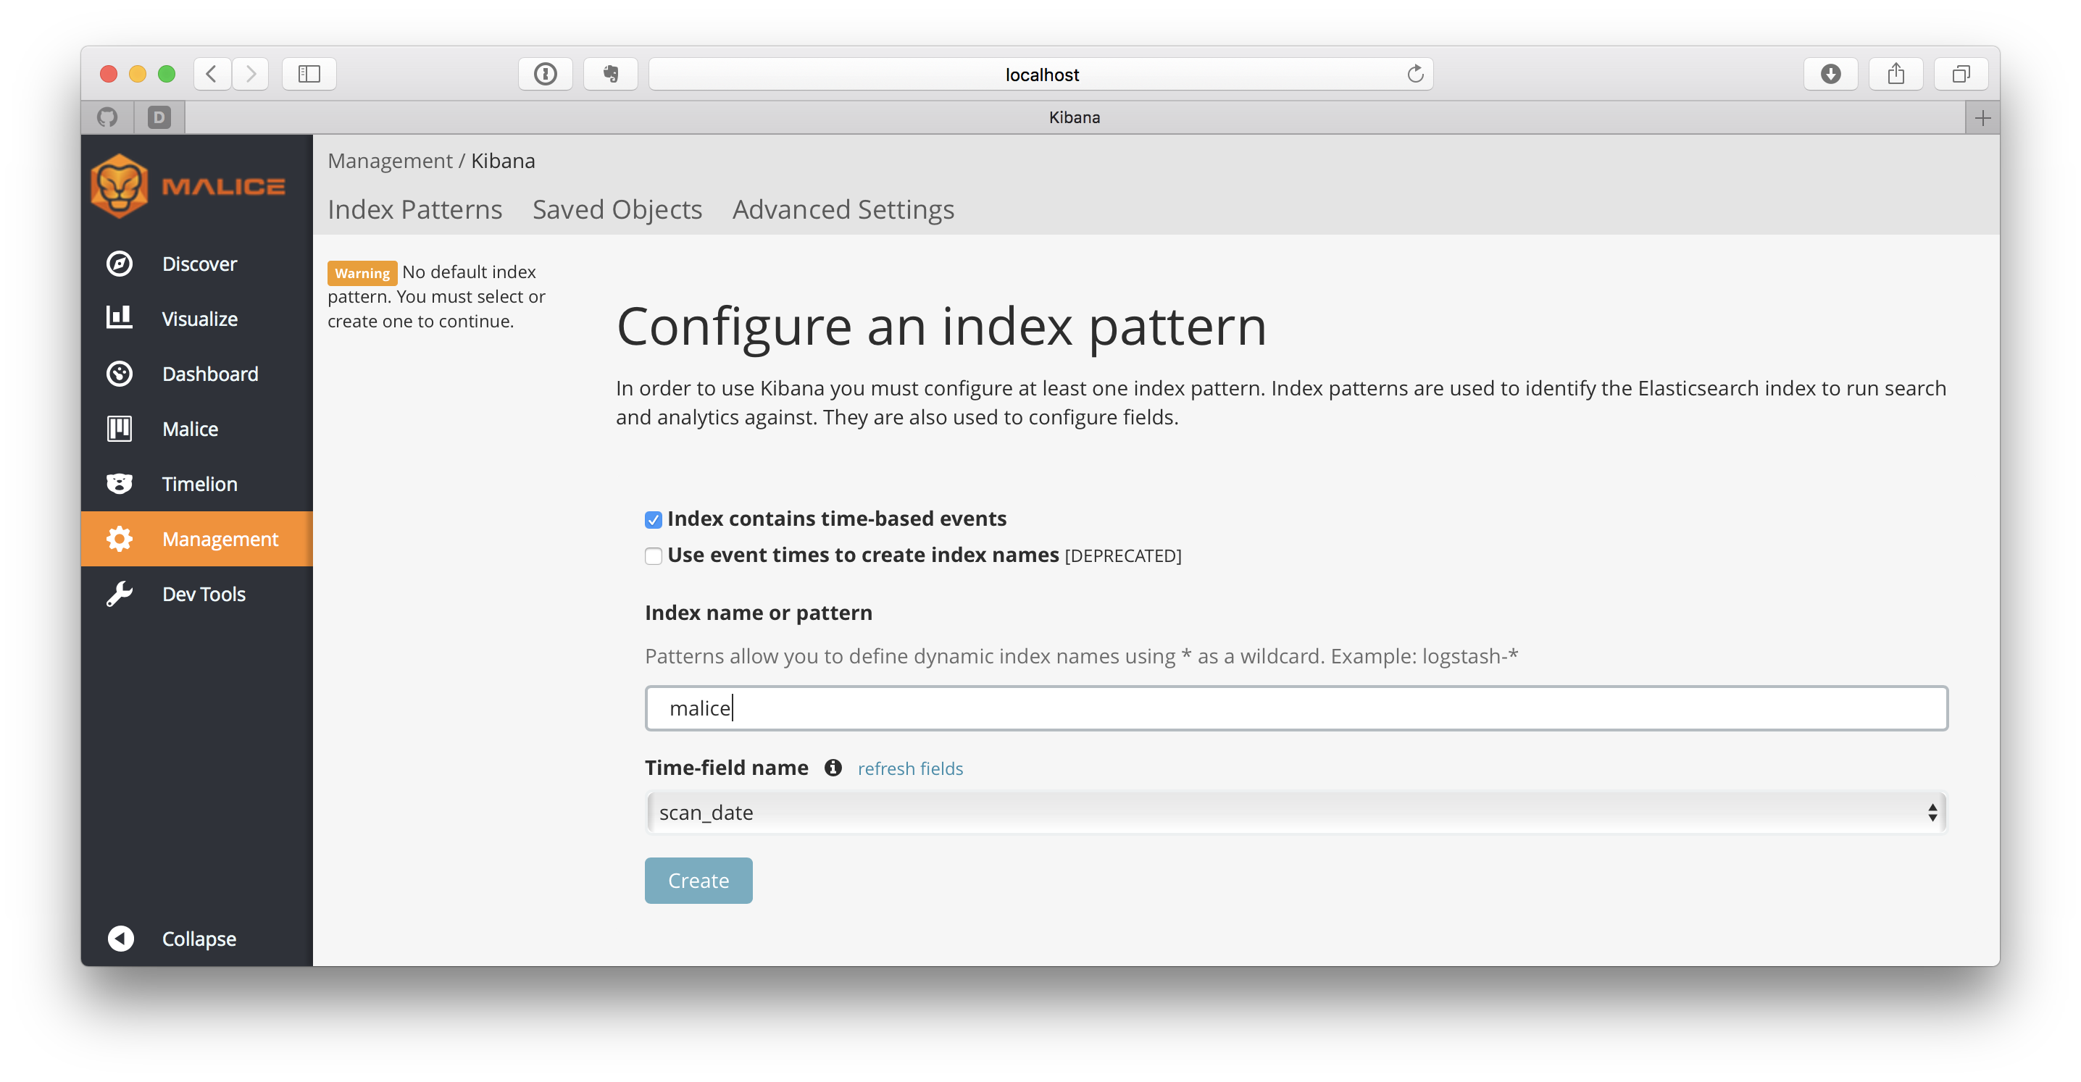
Task: Check the deprecated event time index option
Action: coord(652,555)
